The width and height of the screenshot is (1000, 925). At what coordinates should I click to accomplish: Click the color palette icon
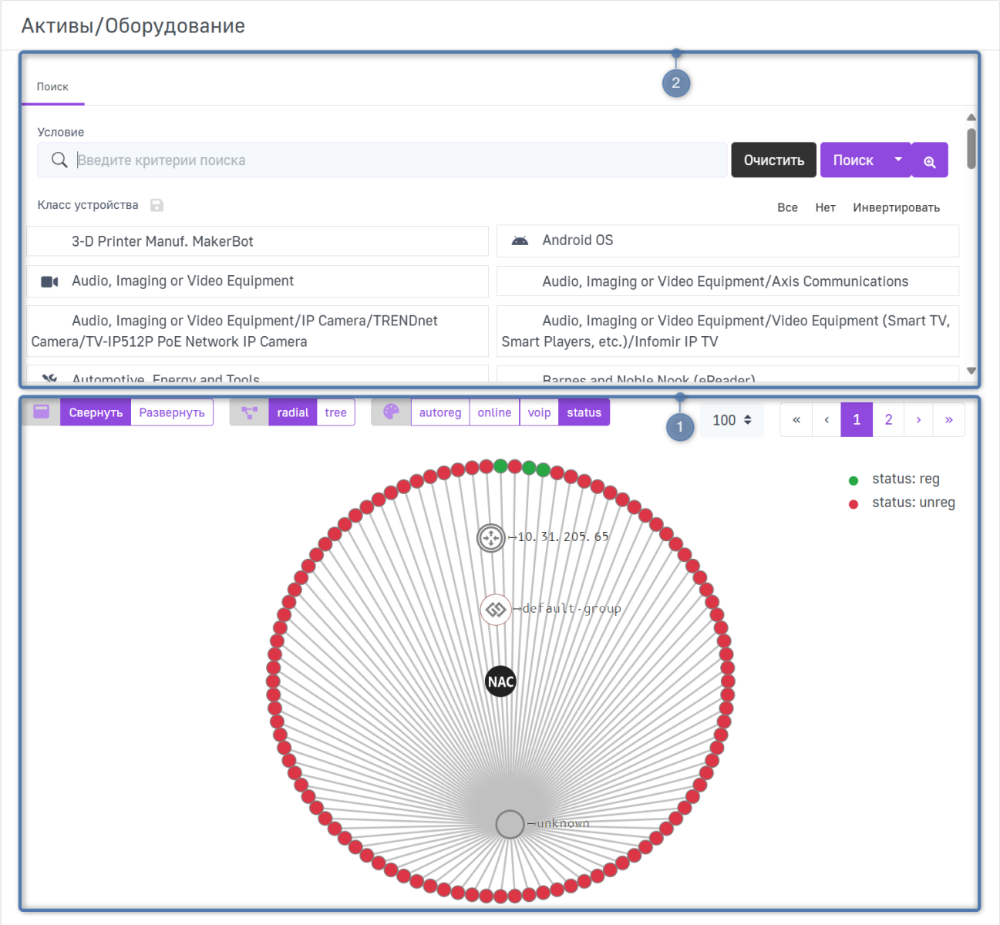[391, 412]
